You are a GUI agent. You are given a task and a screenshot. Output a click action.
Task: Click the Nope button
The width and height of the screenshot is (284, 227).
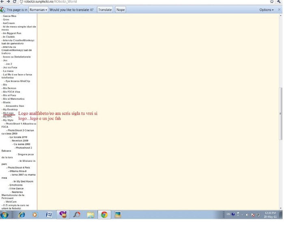pyautogui.click(x=120, y=9)
